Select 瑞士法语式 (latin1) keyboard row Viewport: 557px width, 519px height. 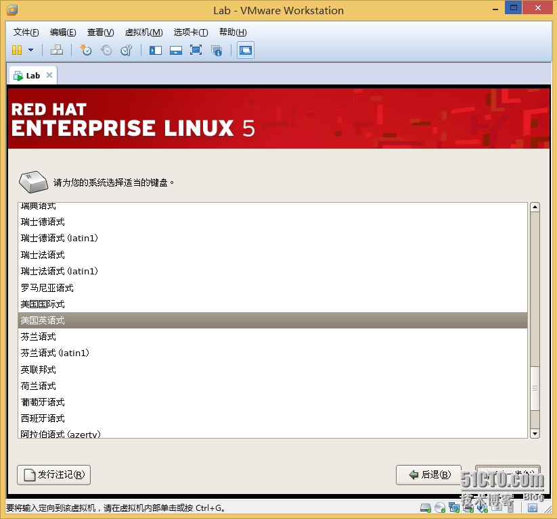(273, 272)
